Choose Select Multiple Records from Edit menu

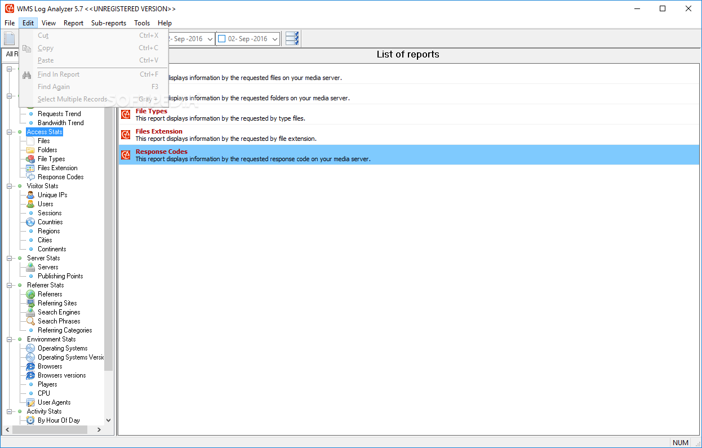(94, 99)
